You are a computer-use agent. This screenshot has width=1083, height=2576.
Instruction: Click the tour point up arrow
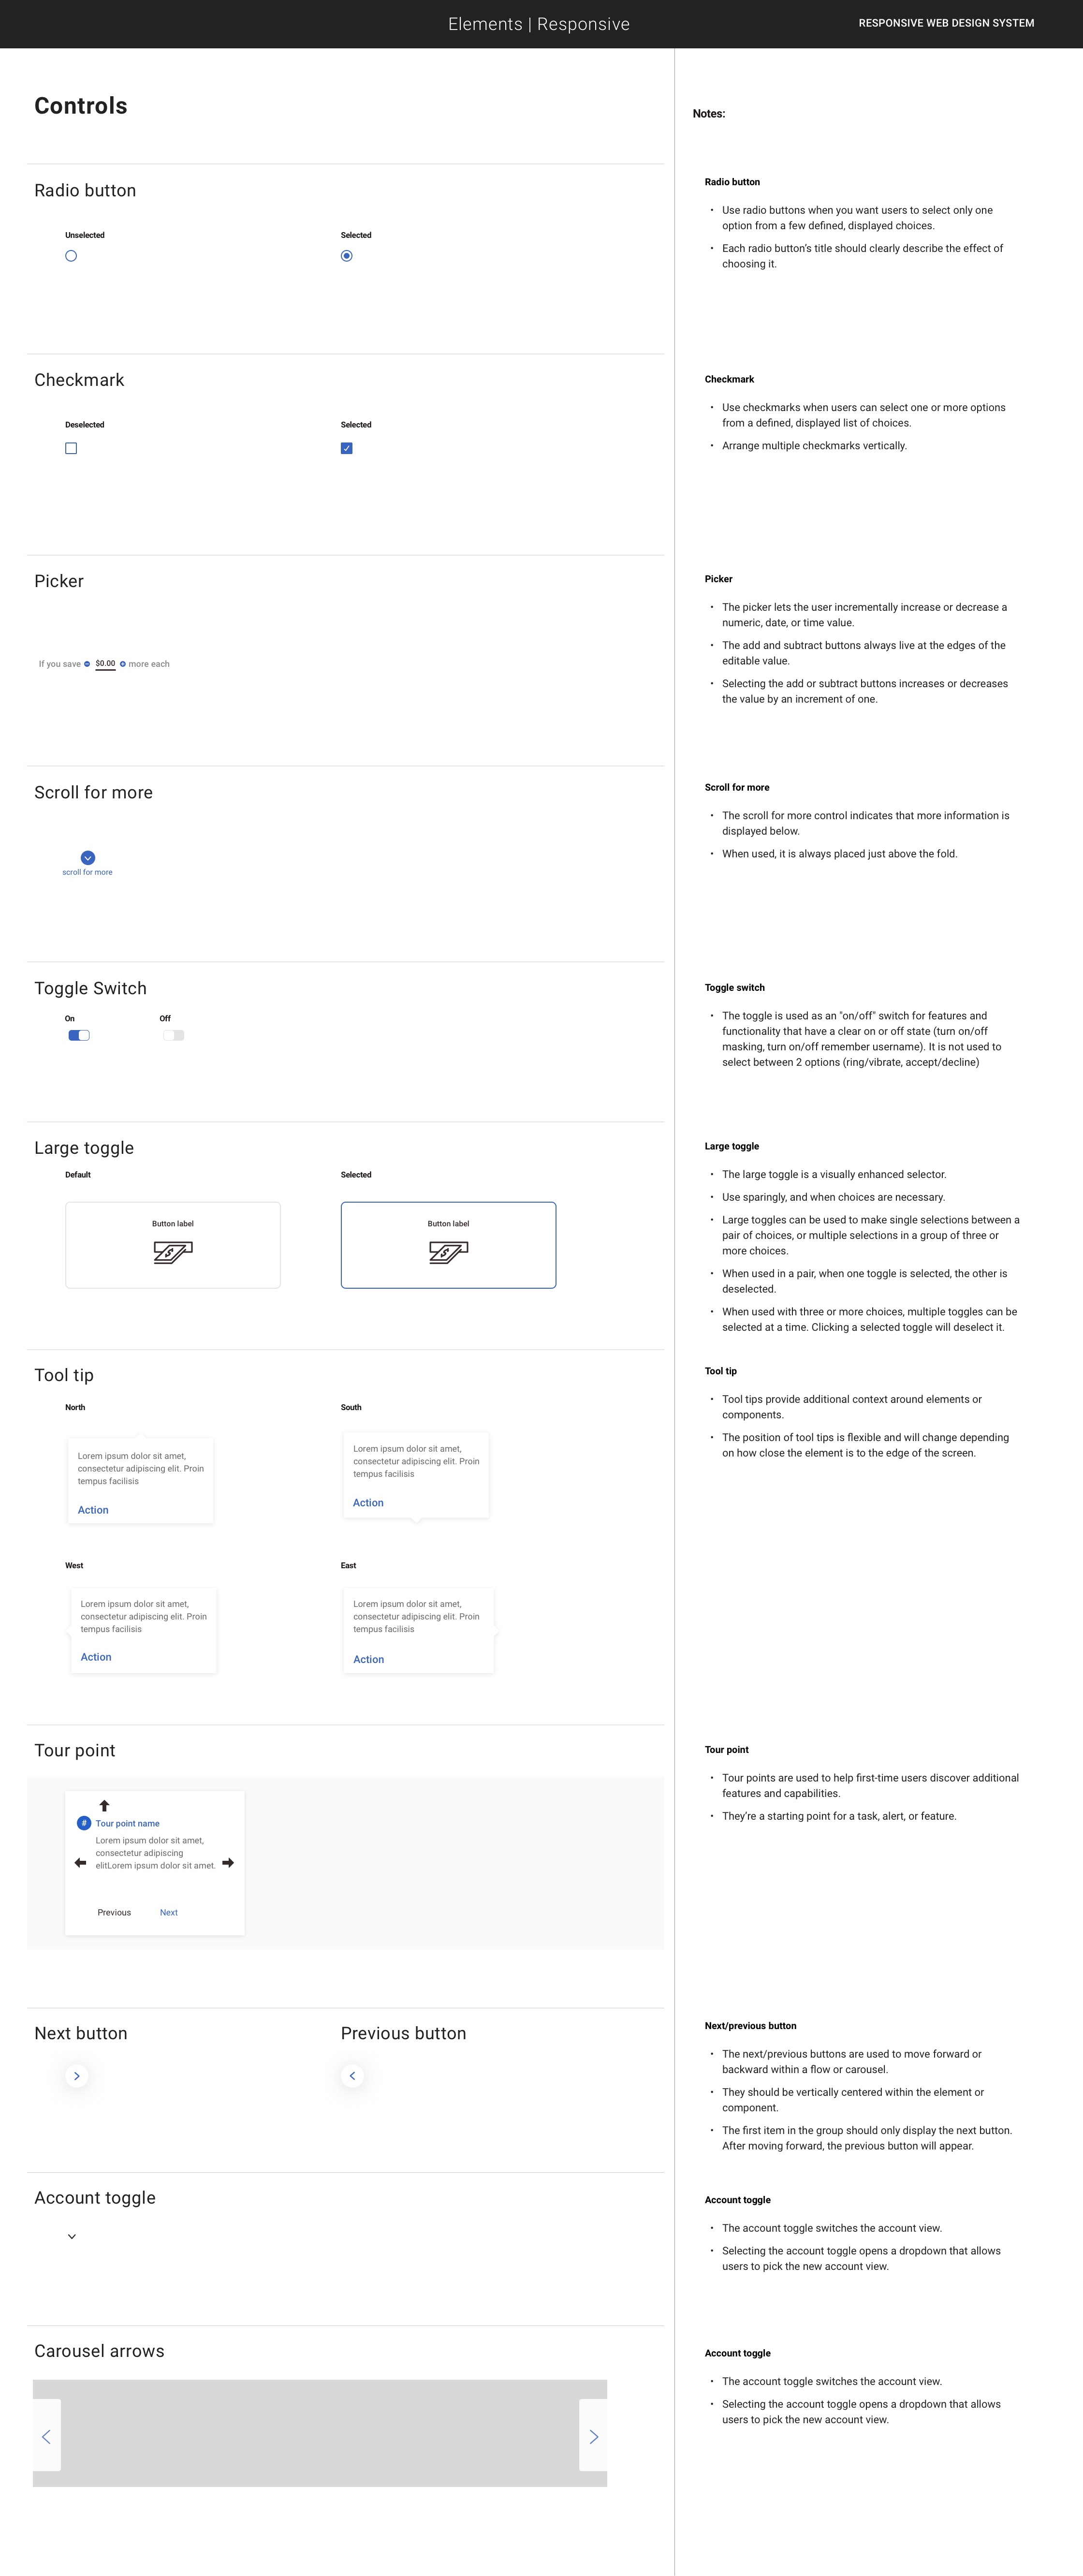tap(104, 1806)
